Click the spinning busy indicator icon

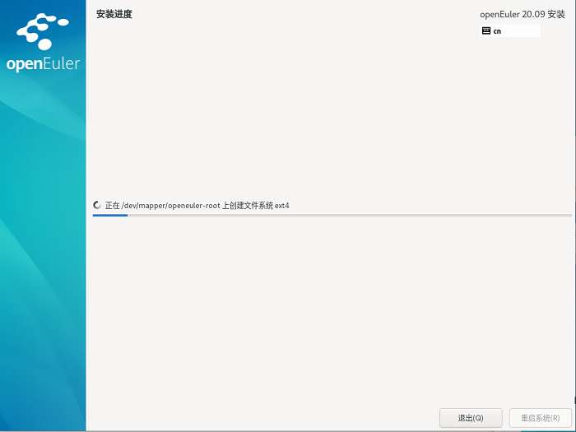pyautogui.click(x=97, y=205)
